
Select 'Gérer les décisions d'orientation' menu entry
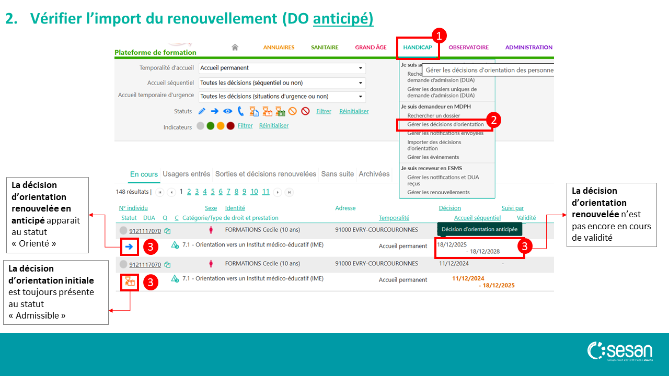point(445,125)
